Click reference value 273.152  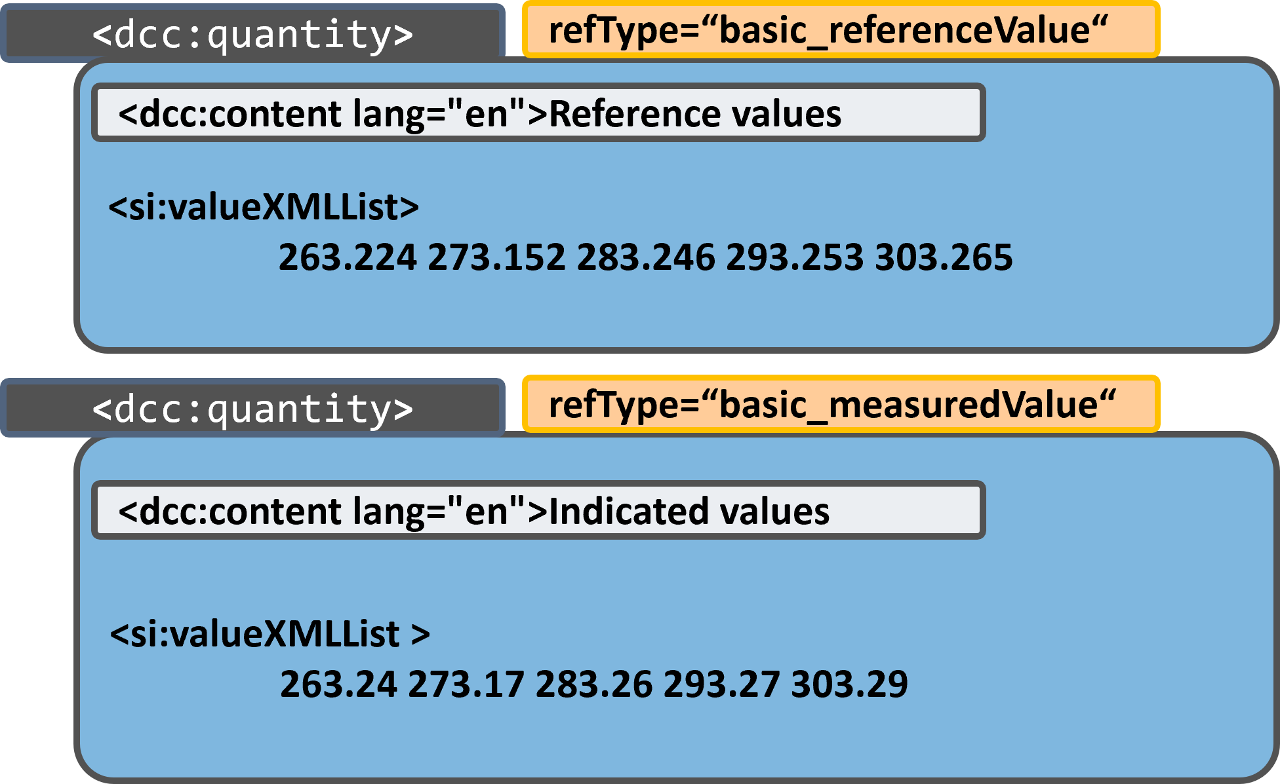496,257
